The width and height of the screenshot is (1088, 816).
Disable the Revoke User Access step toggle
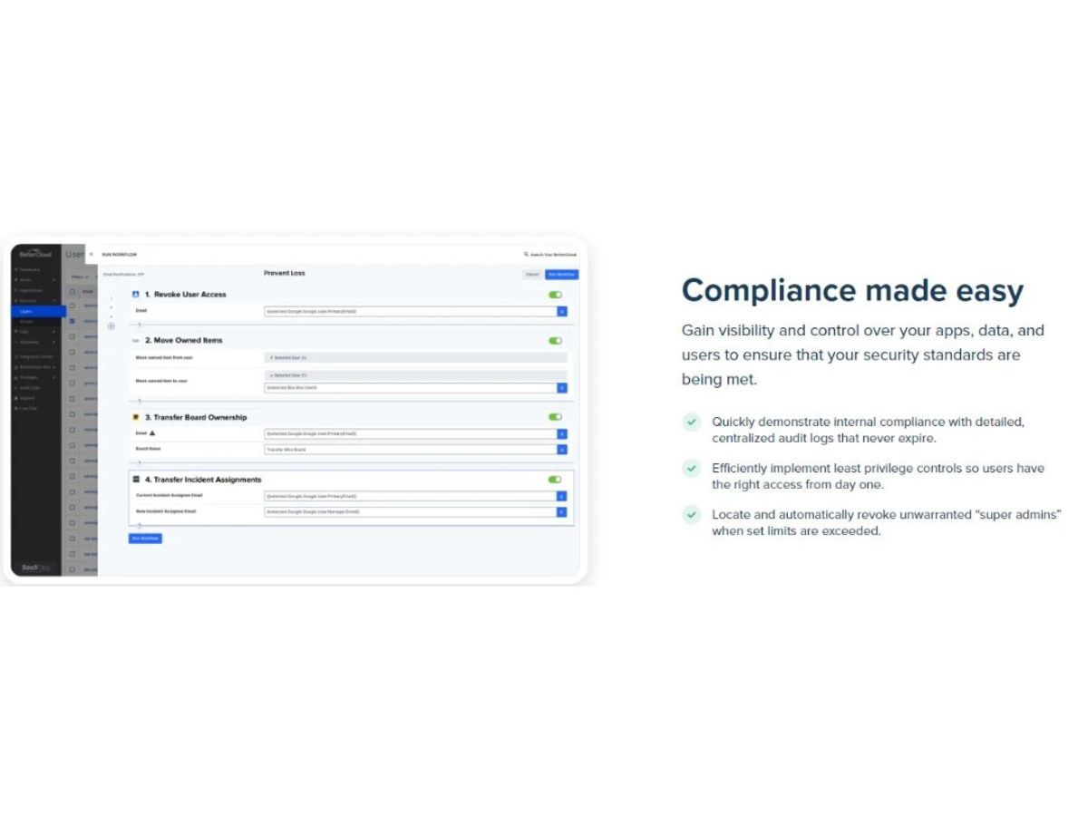coord(555,295)
